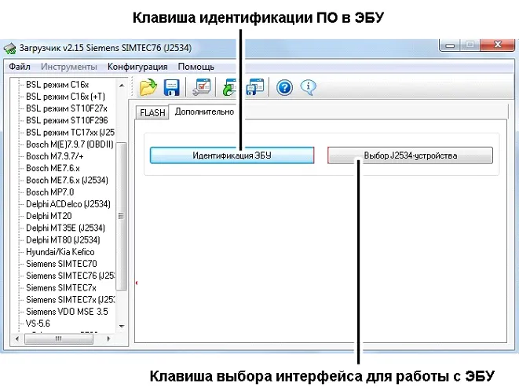This screenshot has height=391, width=519.
Task: Select Siemens SIMTEC76 (J25 entry
Action: coord(70,276)
